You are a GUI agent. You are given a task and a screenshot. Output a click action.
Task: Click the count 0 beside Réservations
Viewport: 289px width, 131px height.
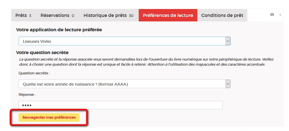click(73, 15)
